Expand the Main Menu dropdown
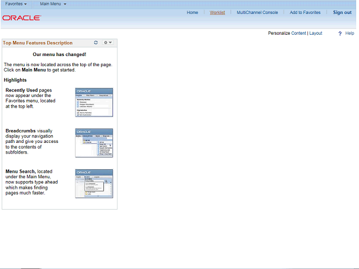The width and height of the screenshot is (359, 269). [53, 4]
